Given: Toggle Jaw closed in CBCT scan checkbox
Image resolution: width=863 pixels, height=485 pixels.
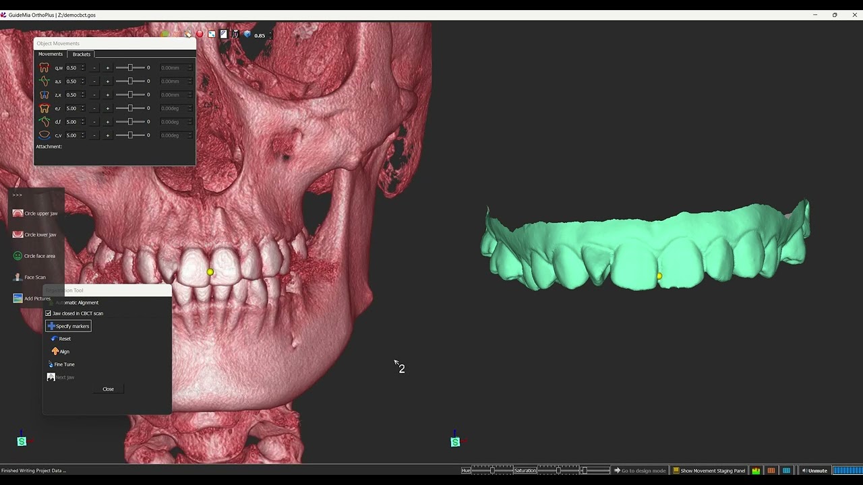Looking at the screenshot, I should tap(49, 313).
